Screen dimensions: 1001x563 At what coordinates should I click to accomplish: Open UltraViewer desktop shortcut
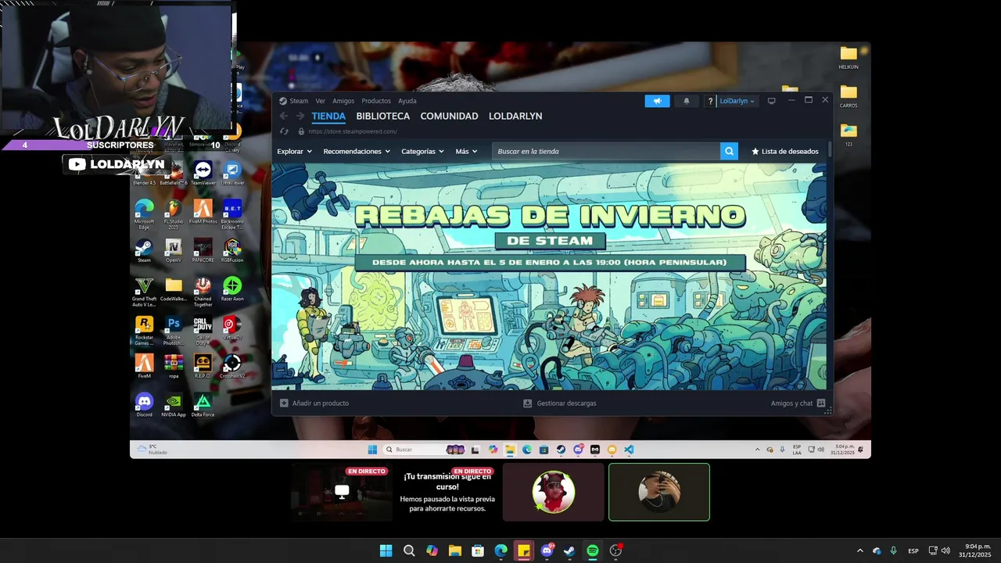(x=232, y=174)
